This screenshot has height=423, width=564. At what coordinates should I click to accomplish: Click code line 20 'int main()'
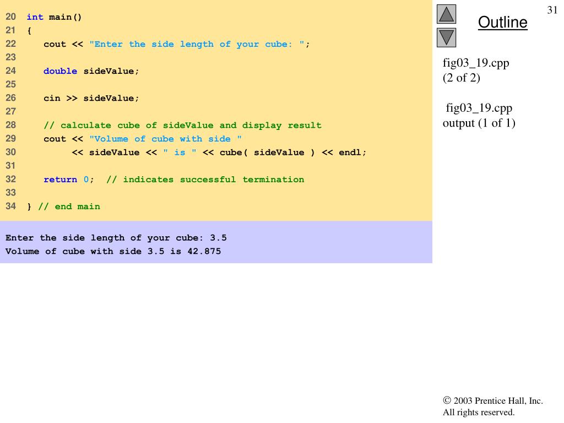55,17
